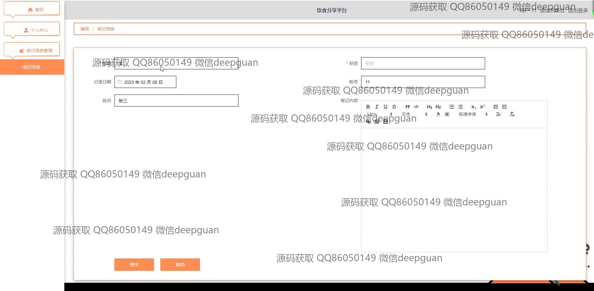Apply the H1 heading style
The width and height of the screenshot is (594, 291).
click(x=429, y=107)
